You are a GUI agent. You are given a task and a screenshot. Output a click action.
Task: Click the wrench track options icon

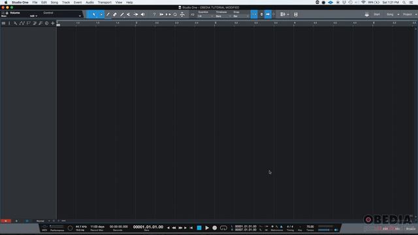[16, 23]
